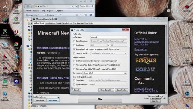
Task: Open the Правка menu in Explorer
Action: tap(36, 11)
